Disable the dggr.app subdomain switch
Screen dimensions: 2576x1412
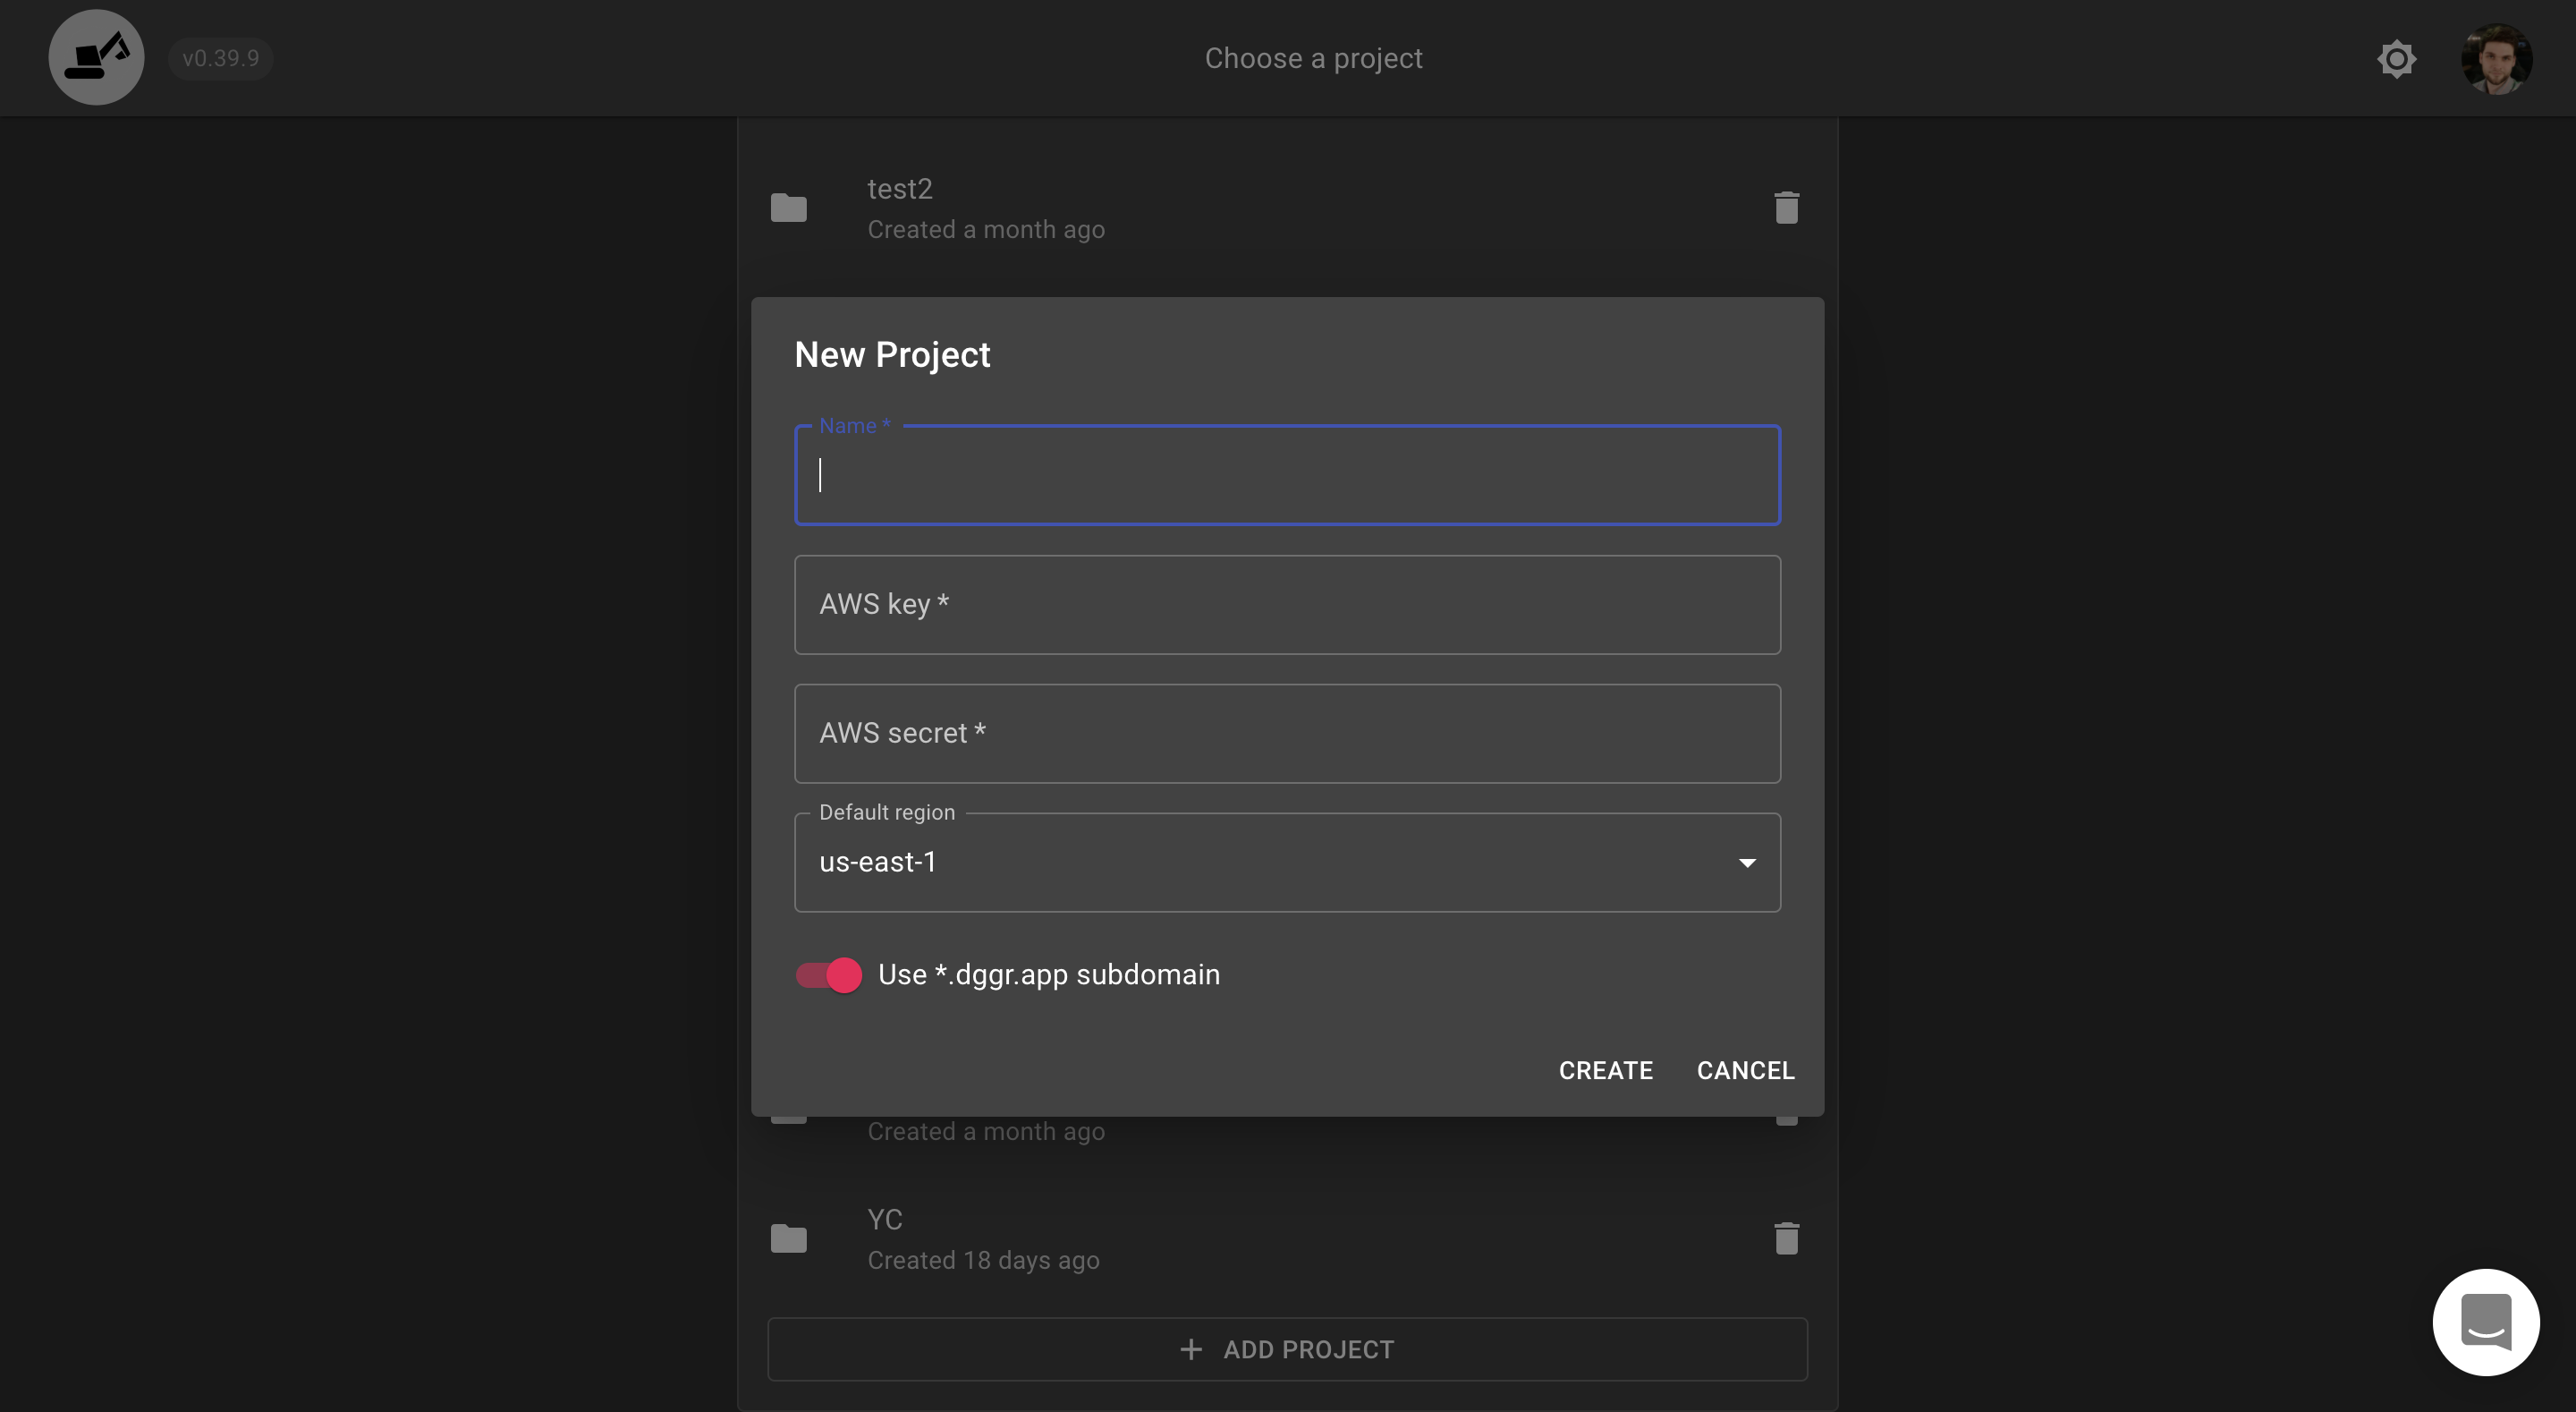tap(829, 974)
